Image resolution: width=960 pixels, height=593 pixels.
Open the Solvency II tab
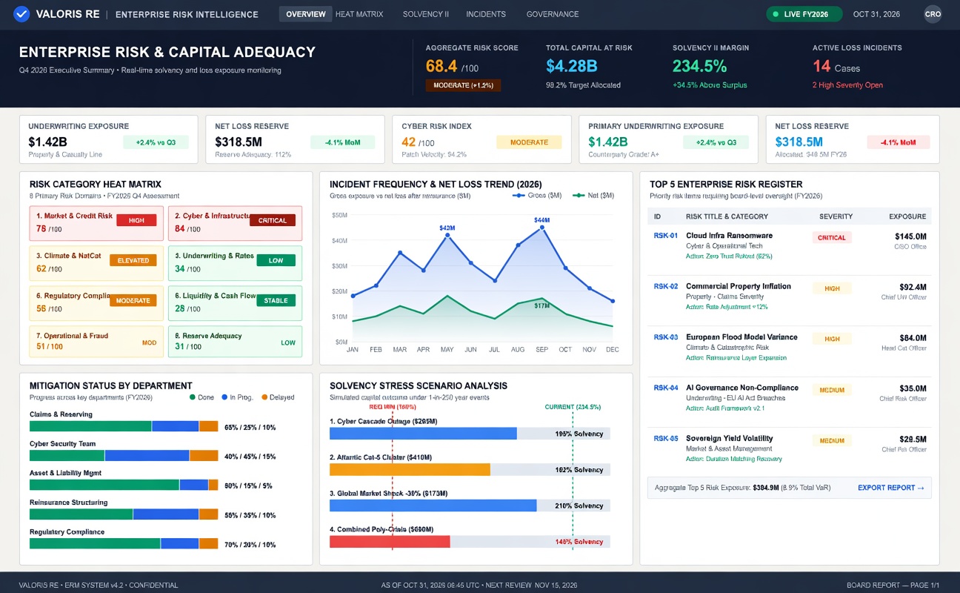pyautogui.click(x=426, y=14)
